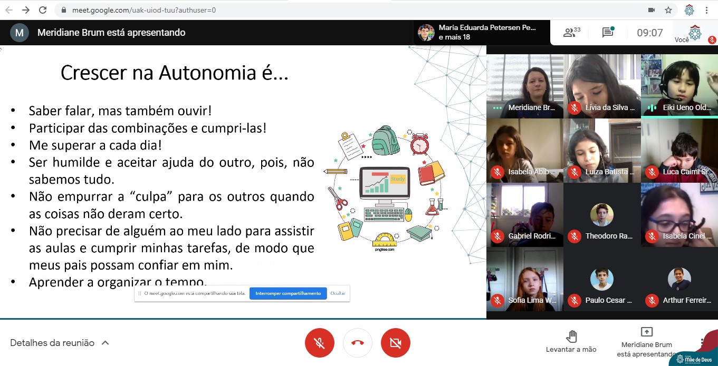Click the Ocultar link
Screen dimensions: 718x366
[338, 293]
